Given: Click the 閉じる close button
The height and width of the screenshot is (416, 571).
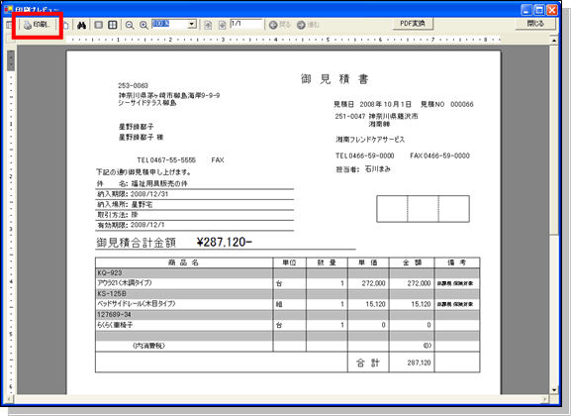Looking at the screenshot, I should pos(535,24).
